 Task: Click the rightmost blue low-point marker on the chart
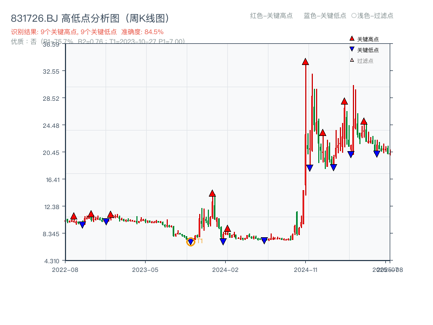[x=378, y=154]
